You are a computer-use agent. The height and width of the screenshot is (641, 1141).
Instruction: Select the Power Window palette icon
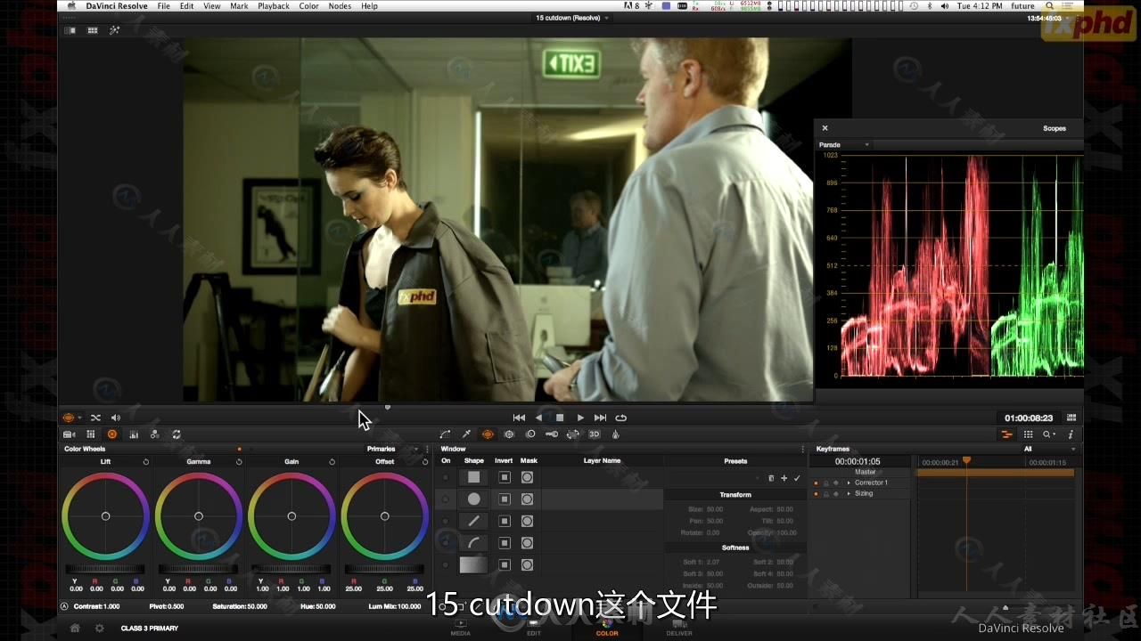(488, 434)
